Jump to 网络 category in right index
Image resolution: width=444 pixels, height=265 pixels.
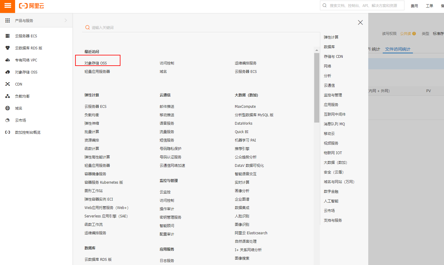pyautogui.click(x=327, y=66)
